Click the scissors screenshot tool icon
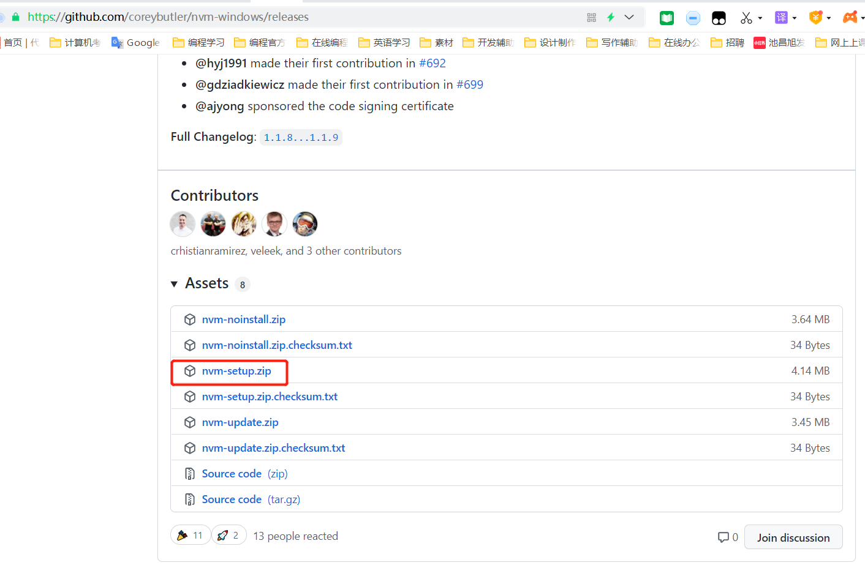This screenshot has height=568, width=865. (746, 18)
